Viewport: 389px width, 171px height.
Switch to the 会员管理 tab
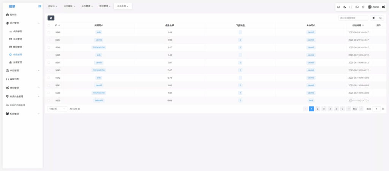coord(86,6)
